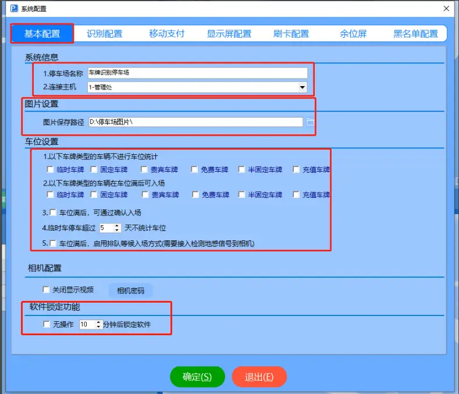Click the 图片保存路径 path field
459x394 pixels.
pyautogui.click(x=195, y=122)
